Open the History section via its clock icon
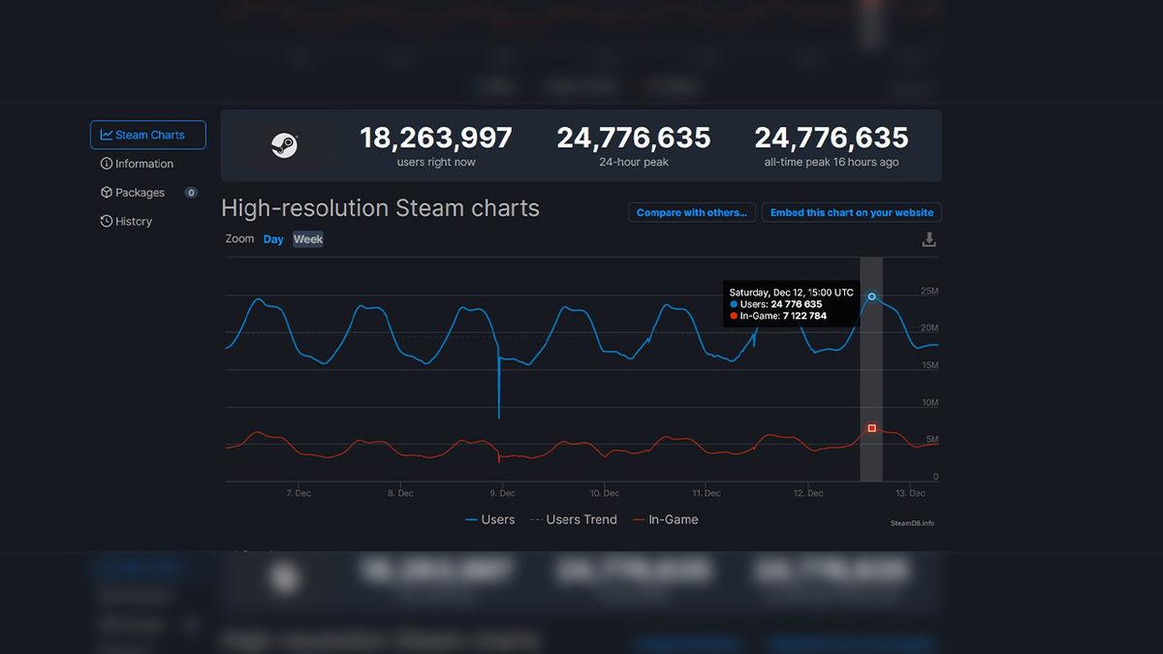 coord(106,221)
